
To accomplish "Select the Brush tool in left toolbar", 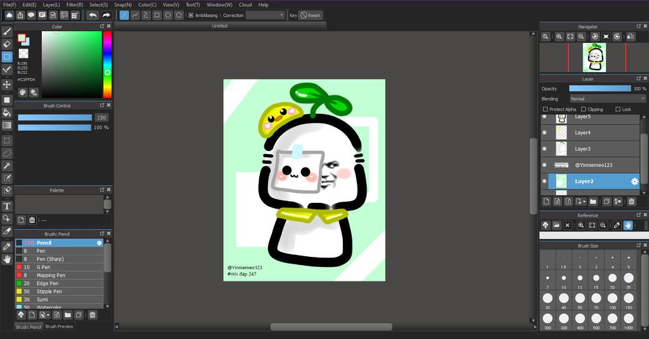I will click(7, 32).
